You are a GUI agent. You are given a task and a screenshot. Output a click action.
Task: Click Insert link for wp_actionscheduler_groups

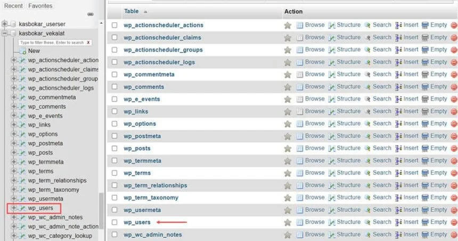coord(411,50)
